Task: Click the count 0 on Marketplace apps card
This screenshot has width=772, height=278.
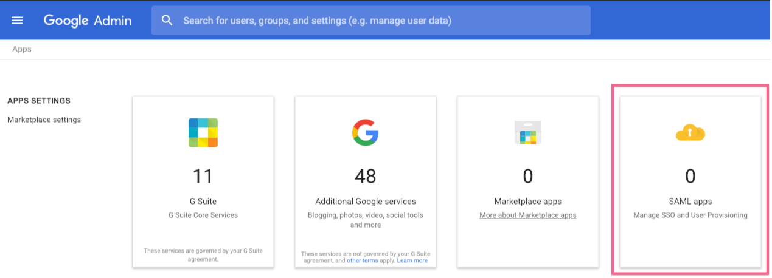Action: pos(527,176)
